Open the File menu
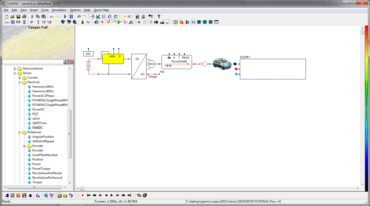Screen dimensions: 370x206 point(6,10)
